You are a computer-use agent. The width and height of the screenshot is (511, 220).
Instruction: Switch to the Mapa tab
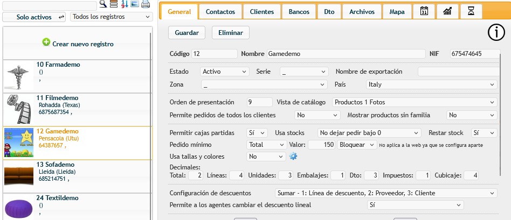tap(397, 12)
